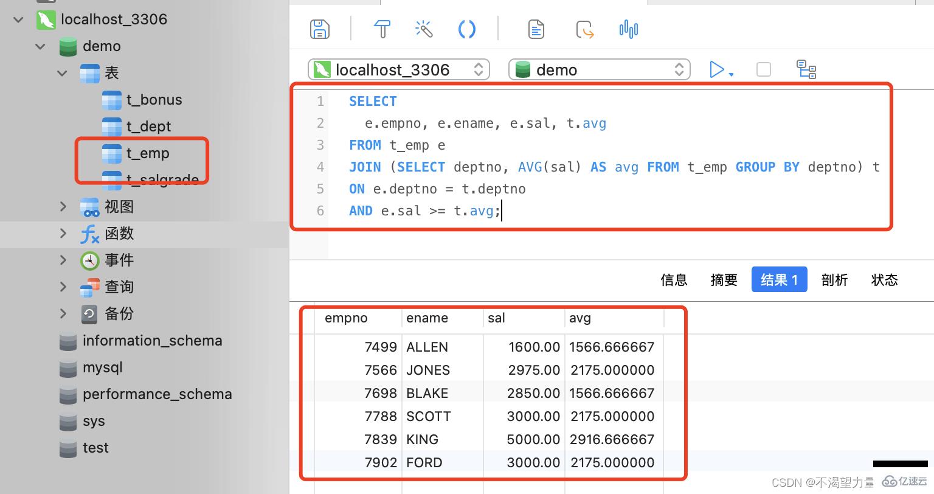Click the AVG value for KING's row
934x494 pixels.
612,439
